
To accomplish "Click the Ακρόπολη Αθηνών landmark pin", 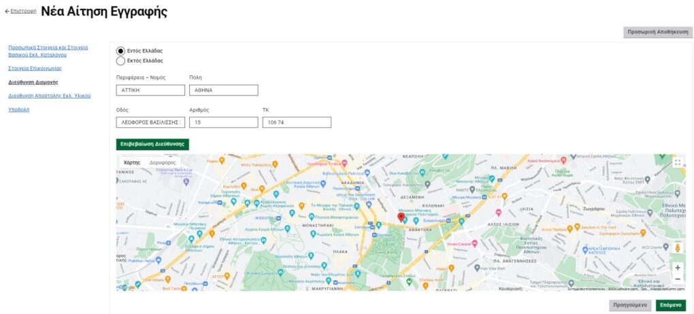I will coord(311,256).
